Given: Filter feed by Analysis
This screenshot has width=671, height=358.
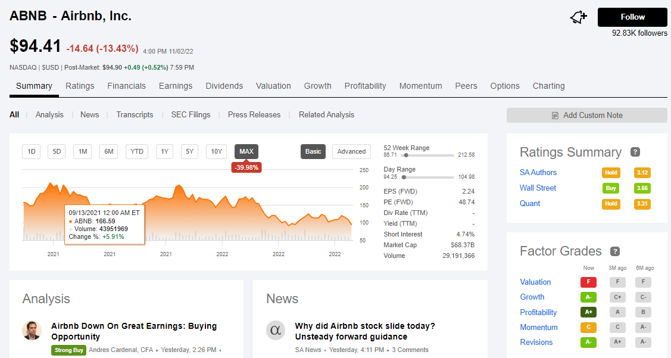Looking at the screenshot, I should pyautogui.click(x=49, y=115).
